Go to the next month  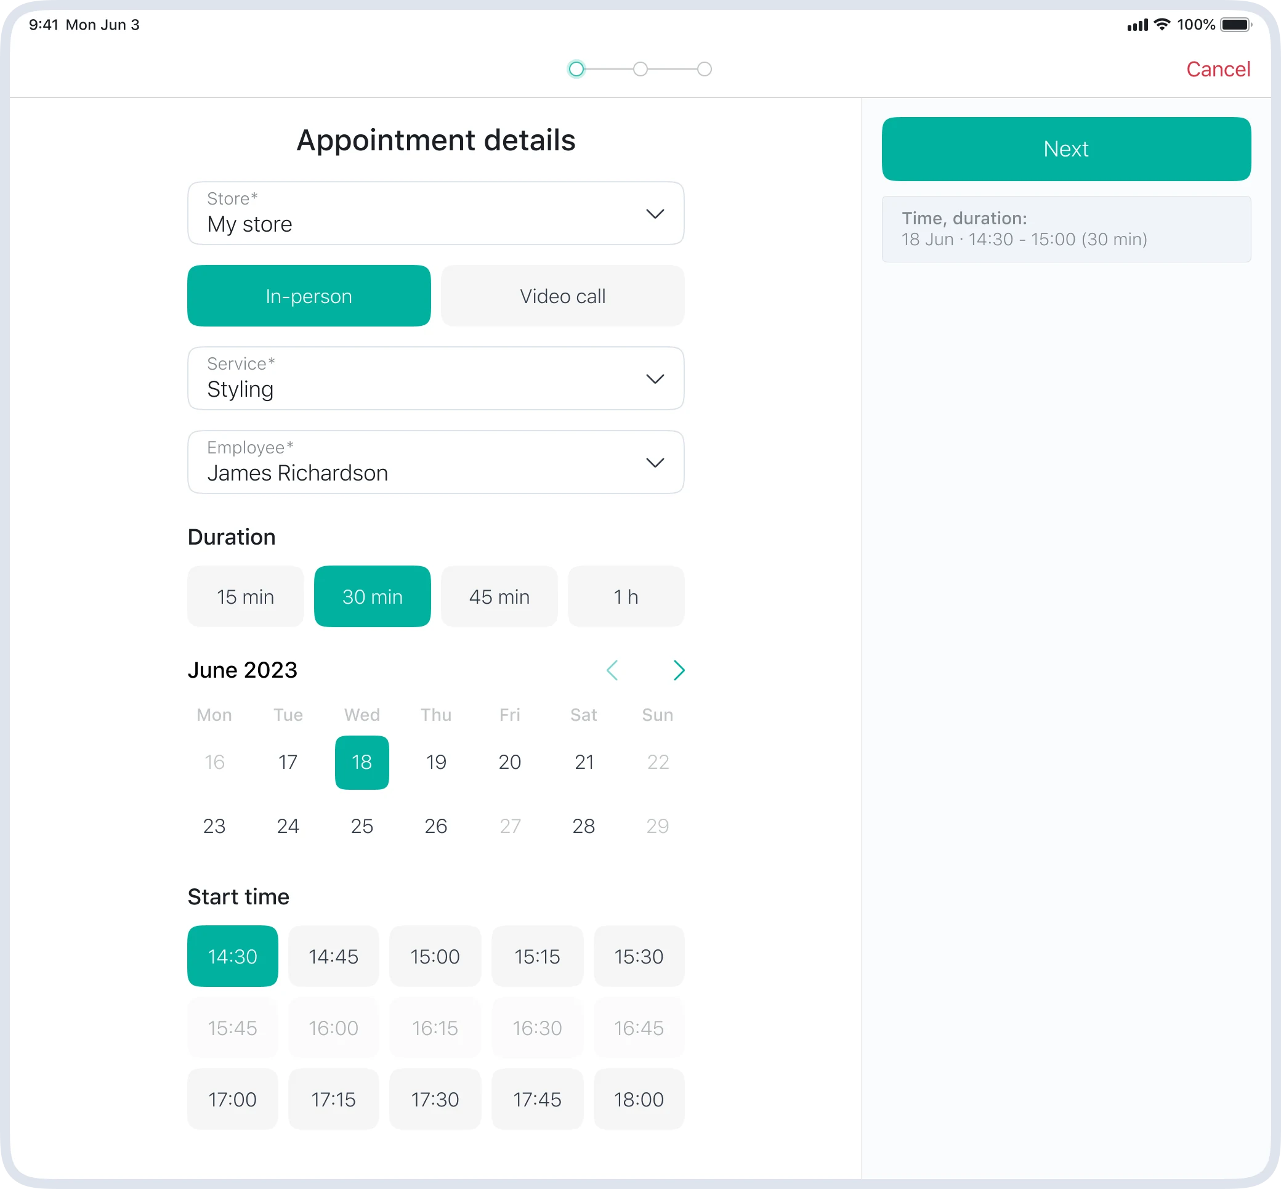click(679, 670)
